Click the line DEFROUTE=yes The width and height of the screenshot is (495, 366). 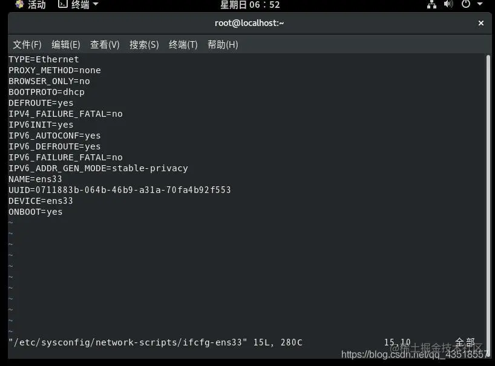41,103
